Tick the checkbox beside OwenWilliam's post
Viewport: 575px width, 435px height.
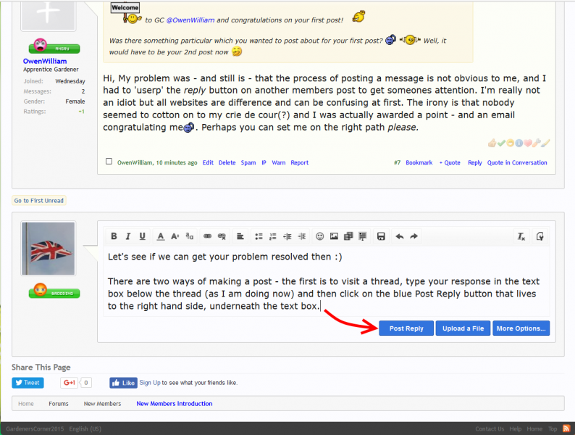pos(109,162)
